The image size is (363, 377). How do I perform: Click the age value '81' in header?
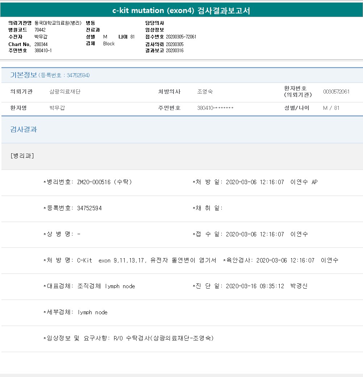point(133,37)
